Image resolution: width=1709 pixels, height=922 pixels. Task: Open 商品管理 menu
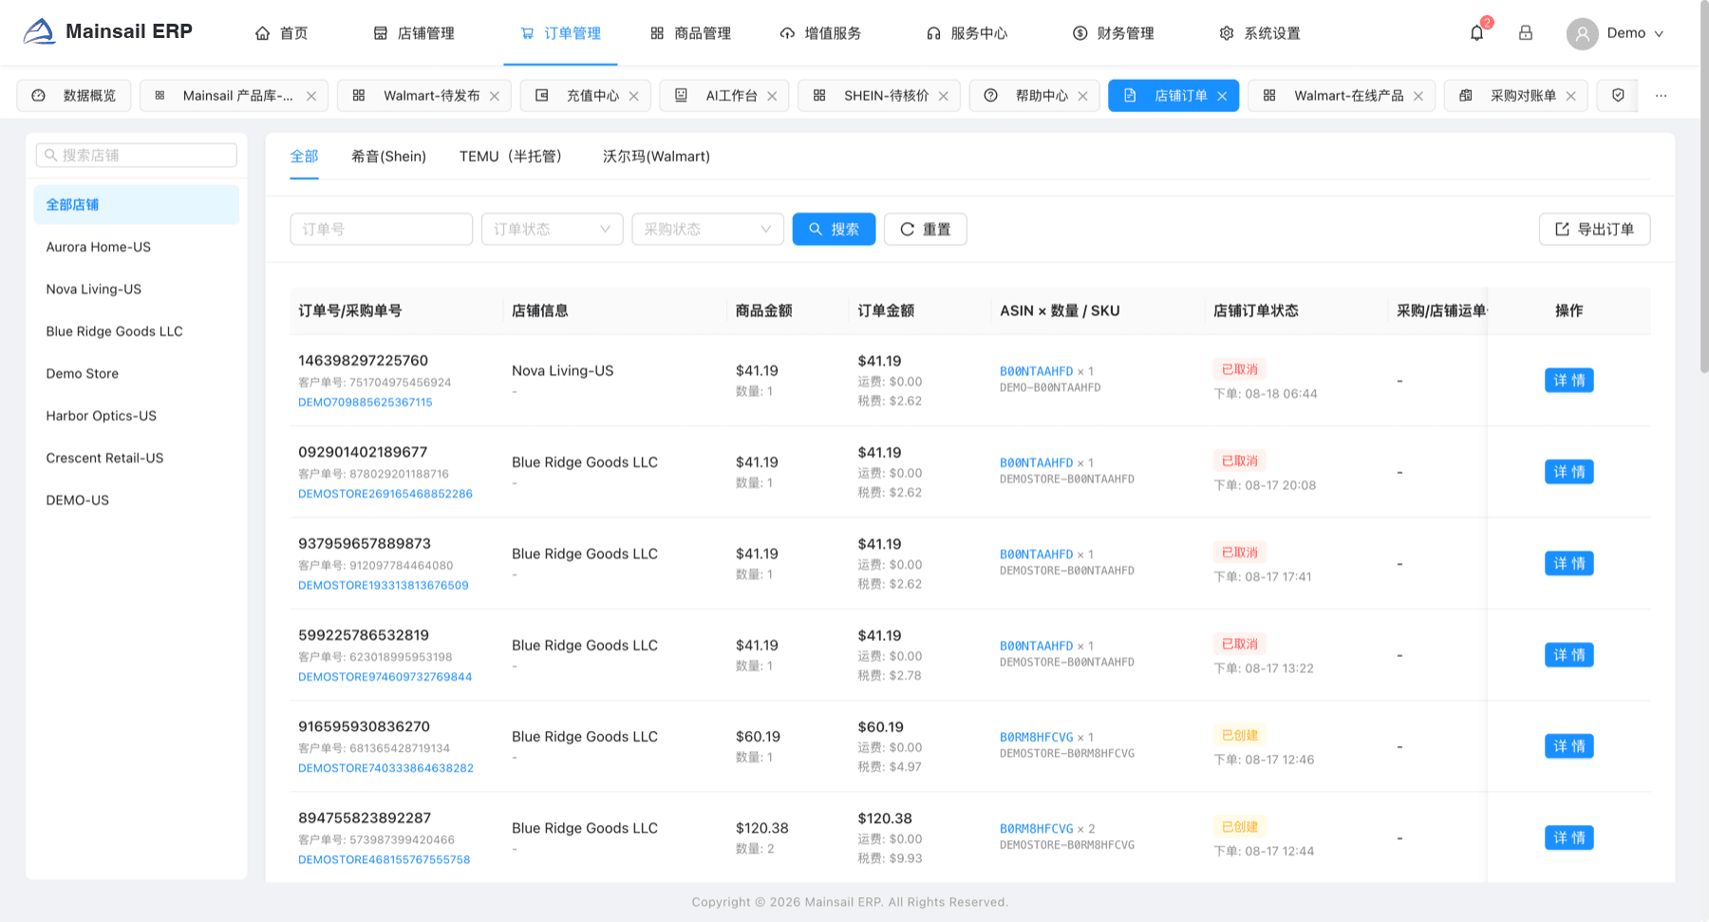(690, 33)
